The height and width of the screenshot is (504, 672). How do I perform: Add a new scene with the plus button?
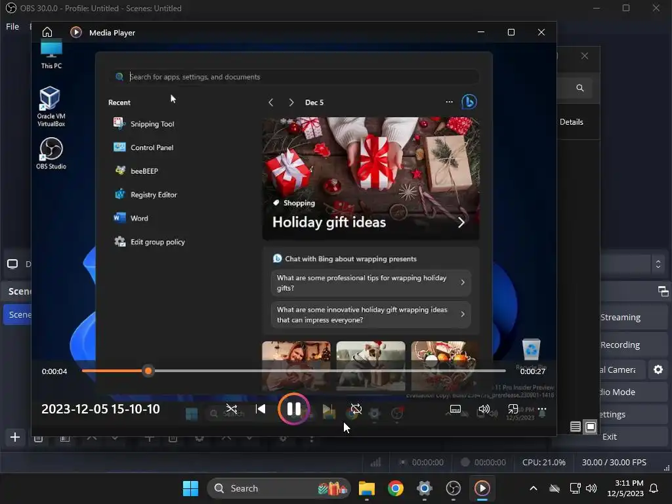click(15, 437)
